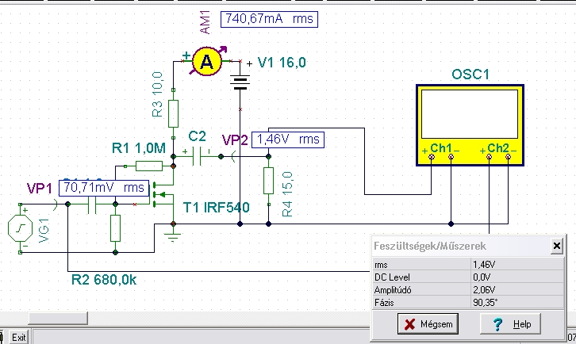Click the VG1 label text

[44, 231]
